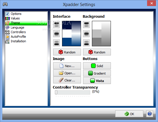Screen dimensions: 158x122
Task: Open the Options settings page
Action: coord(26,14)
